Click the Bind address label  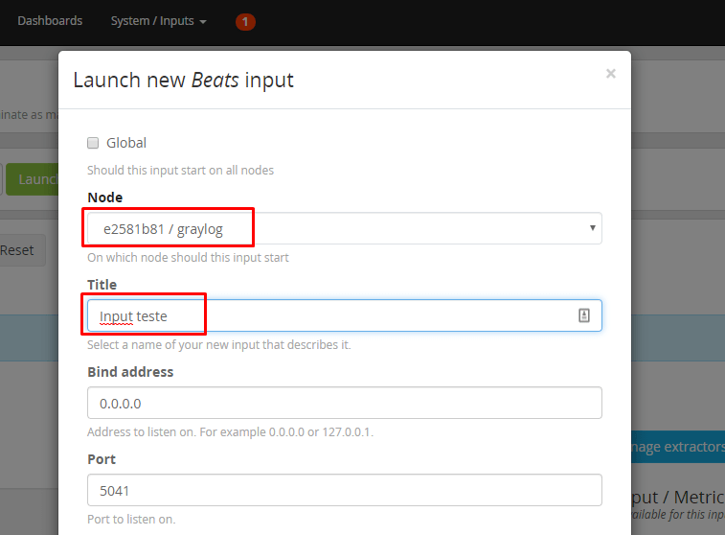click(x=130, y=372)
